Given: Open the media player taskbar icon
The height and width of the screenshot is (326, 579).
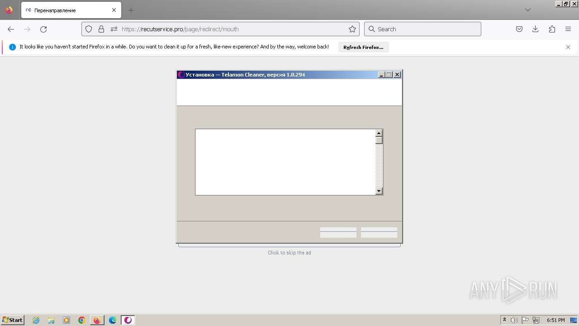Looking at the screenshot, I should 66,320.
